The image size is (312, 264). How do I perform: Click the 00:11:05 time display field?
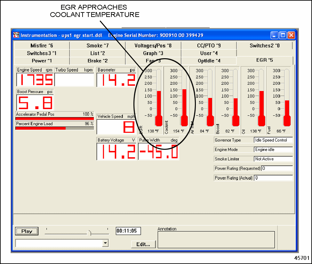coord(128,231)
